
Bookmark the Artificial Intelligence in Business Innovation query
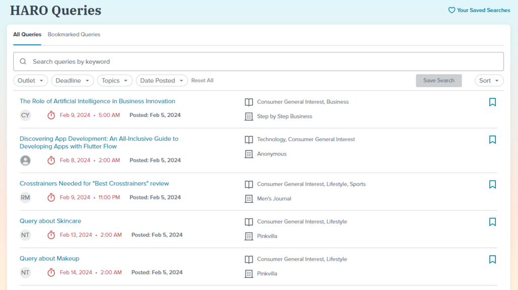(x=492, y=102)
